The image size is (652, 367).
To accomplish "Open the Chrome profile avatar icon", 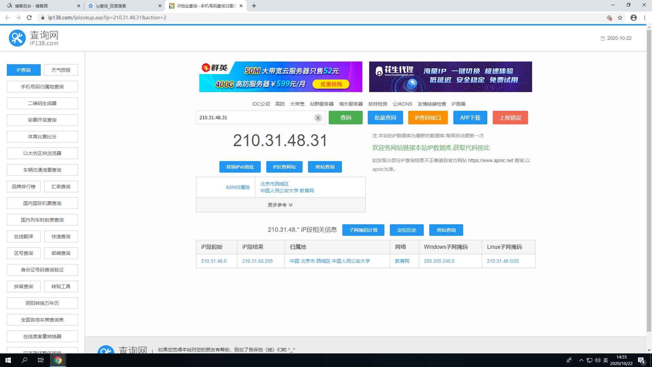I will pos(633,18).
